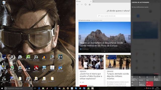
Task: Open the Pablo Escobar etarra article
Action: [91, 76]
